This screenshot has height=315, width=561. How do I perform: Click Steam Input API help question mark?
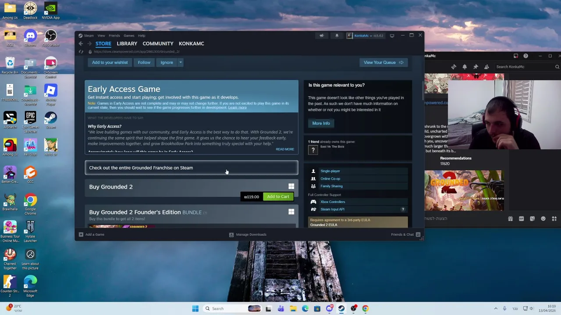coord(403,209)
